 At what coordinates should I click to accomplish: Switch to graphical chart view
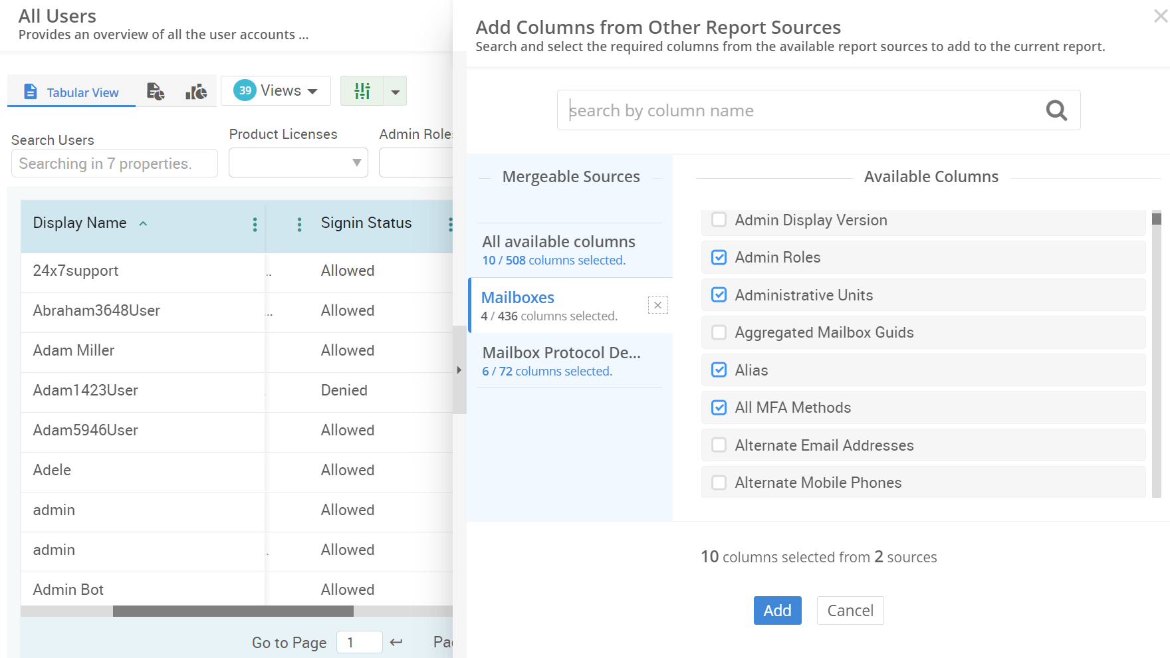(x=195, y=91)
